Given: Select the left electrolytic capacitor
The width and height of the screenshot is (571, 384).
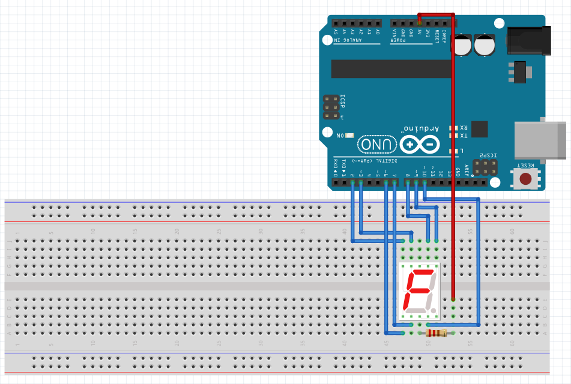Looking at the screenshot, I should point(462,46).
